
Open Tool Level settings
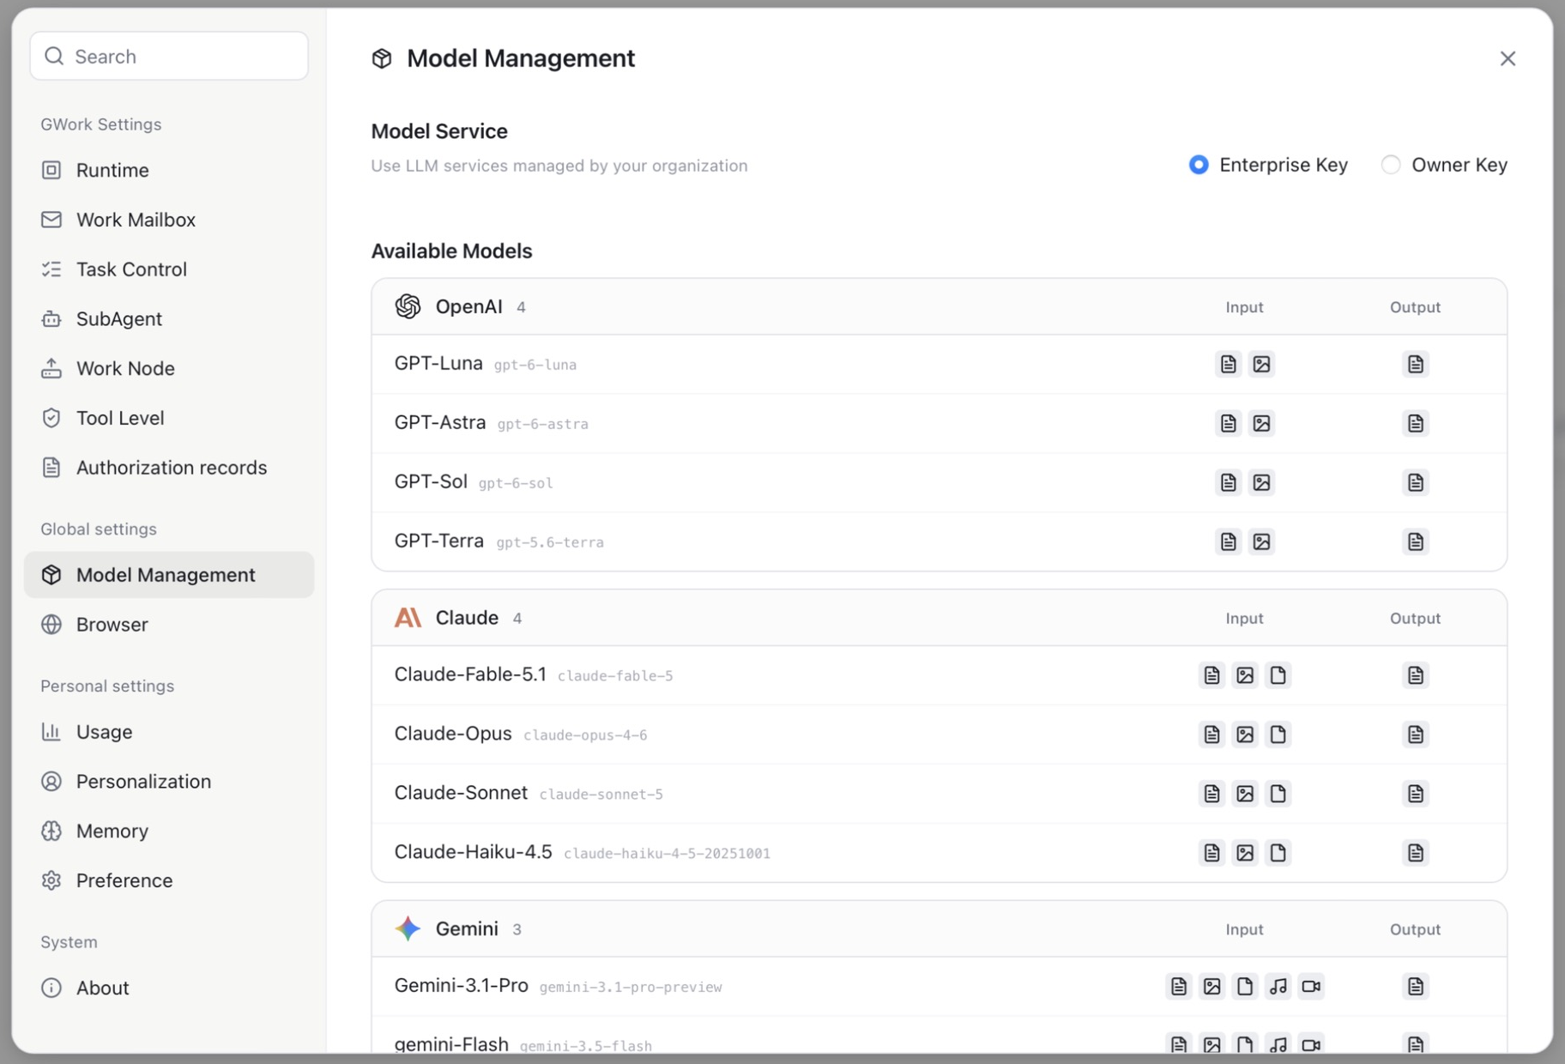169,418
